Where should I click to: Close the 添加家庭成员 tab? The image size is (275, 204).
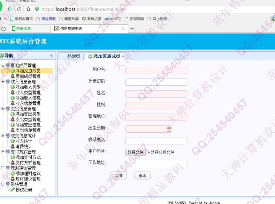[x=123, y=56]
